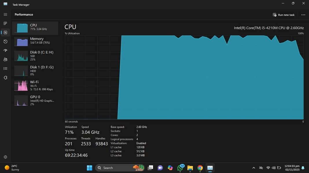Click the CPU utilization graph
The width and height of the screenshot is (309, 173).
pos(184,77)
